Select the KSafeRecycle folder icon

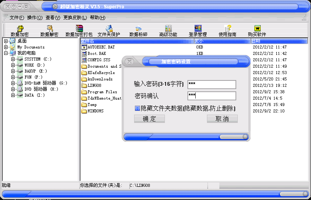click(x=84, y=73)
